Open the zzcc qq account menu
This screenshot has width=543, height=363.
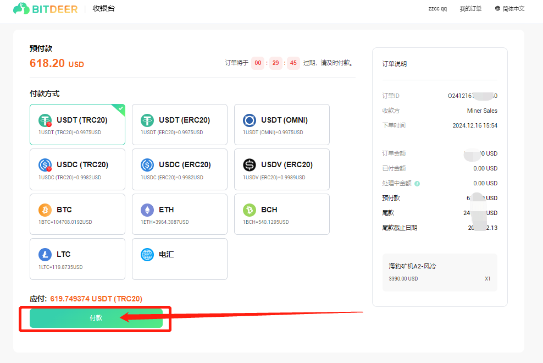(437, 9)
